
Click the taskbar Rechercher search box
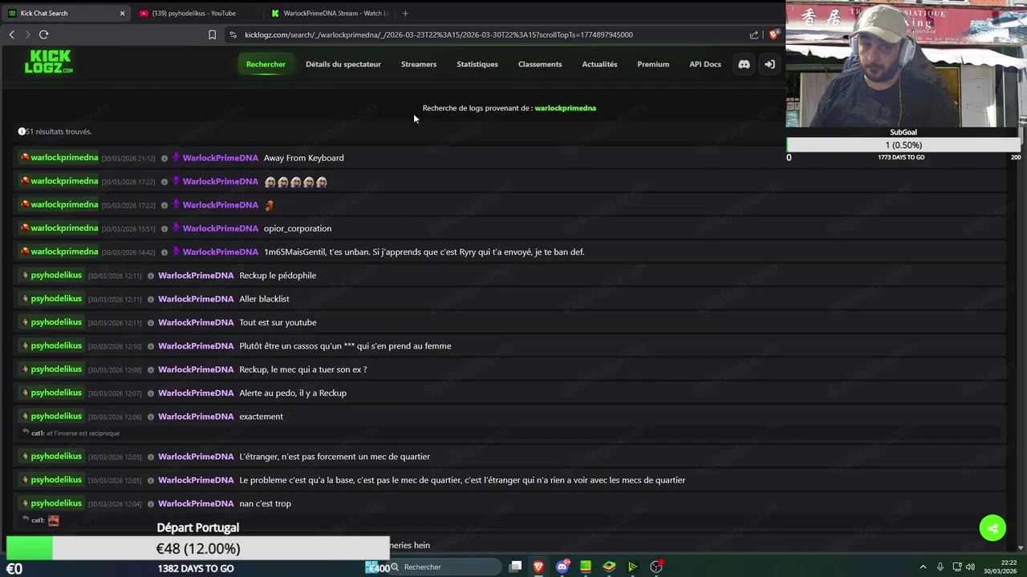point(446,567)
